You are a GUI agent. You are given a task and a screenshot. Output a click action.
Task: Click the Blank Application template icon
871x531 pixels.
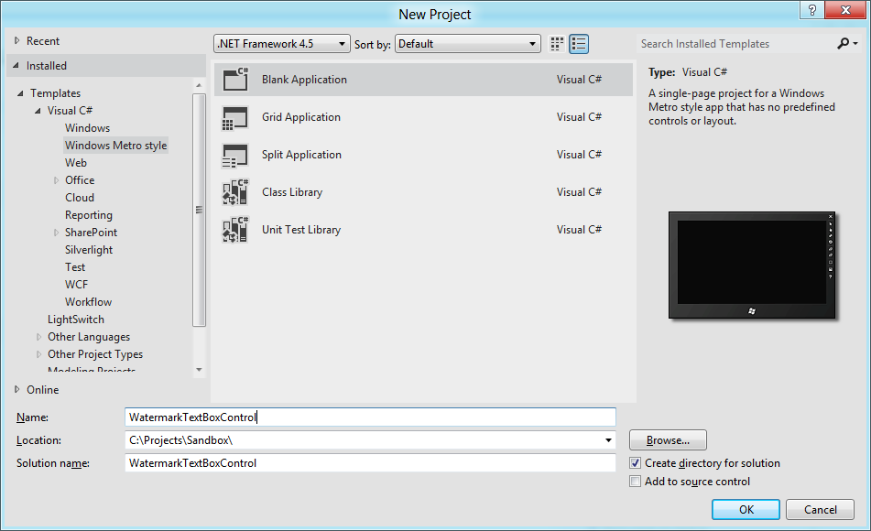tap(235, 80)
